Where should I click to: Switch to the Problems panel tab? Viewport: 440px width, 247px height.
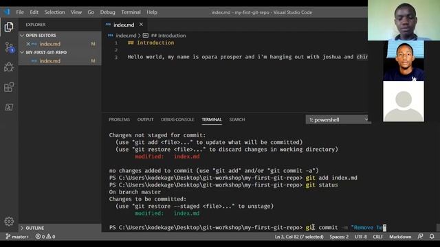[119, 119]
